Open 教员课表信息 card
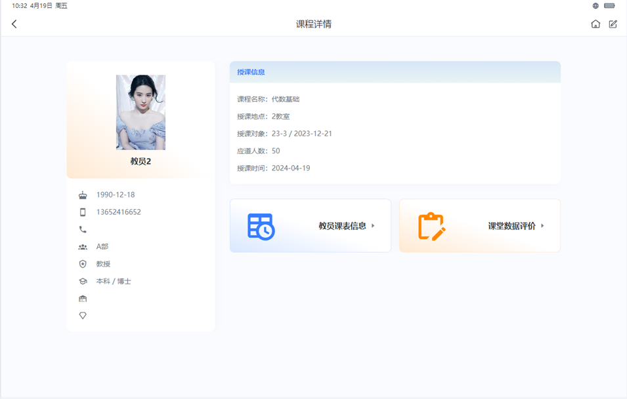The image size is (627, 399). click(311, 226)
